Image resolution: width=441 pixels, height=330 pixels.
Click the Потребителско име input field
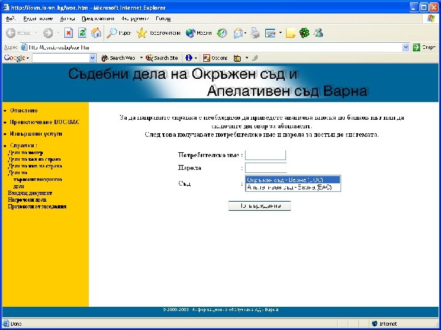(x=265, y=155)
